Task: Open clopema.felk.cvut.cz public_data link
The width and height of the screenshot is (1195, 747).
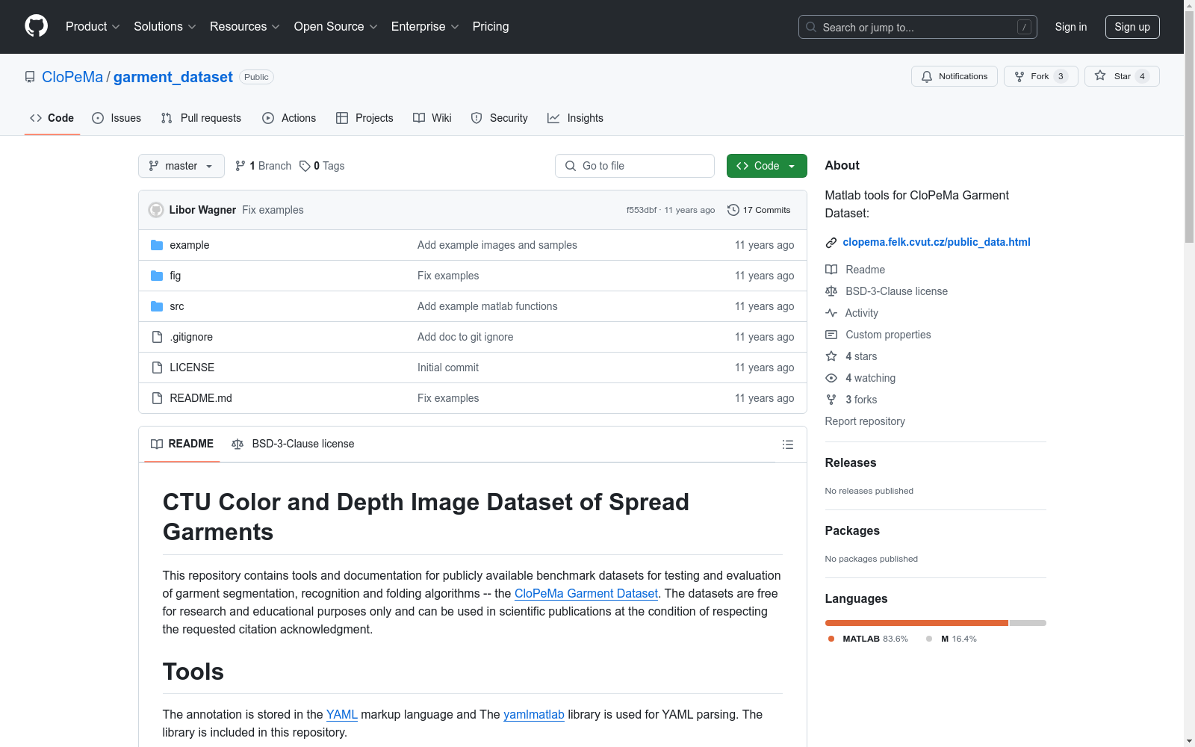Action: tap(937, 242)
